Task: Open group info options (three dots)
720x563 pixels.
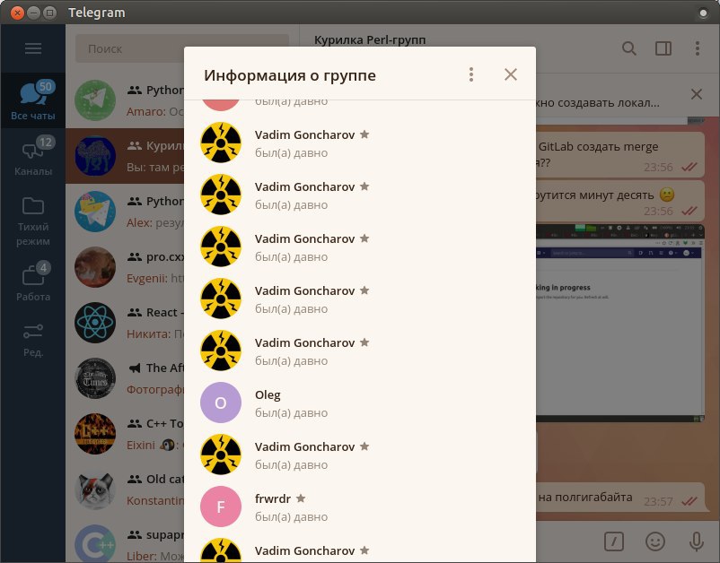Action: [x=471, y=74]
